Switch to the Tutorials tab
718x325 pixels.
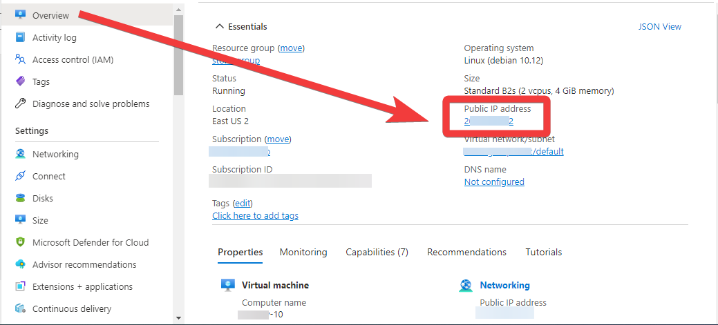pyautogui.click(x=544, y=253)
